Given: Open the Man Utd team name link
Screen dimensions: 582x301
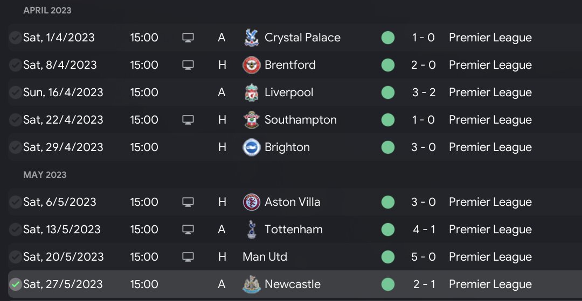Looking at the screenshot, I should point(265,257).
